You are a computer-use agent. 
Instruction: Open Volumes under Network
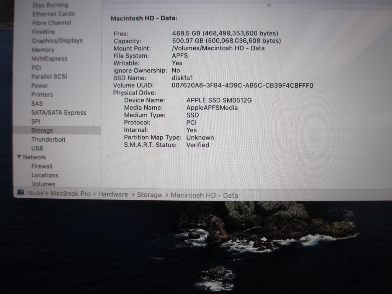44,184
